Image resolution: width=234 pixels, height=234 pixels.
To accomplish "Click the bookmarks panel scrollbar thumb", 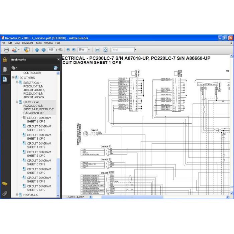I will [x=58, y=176].
